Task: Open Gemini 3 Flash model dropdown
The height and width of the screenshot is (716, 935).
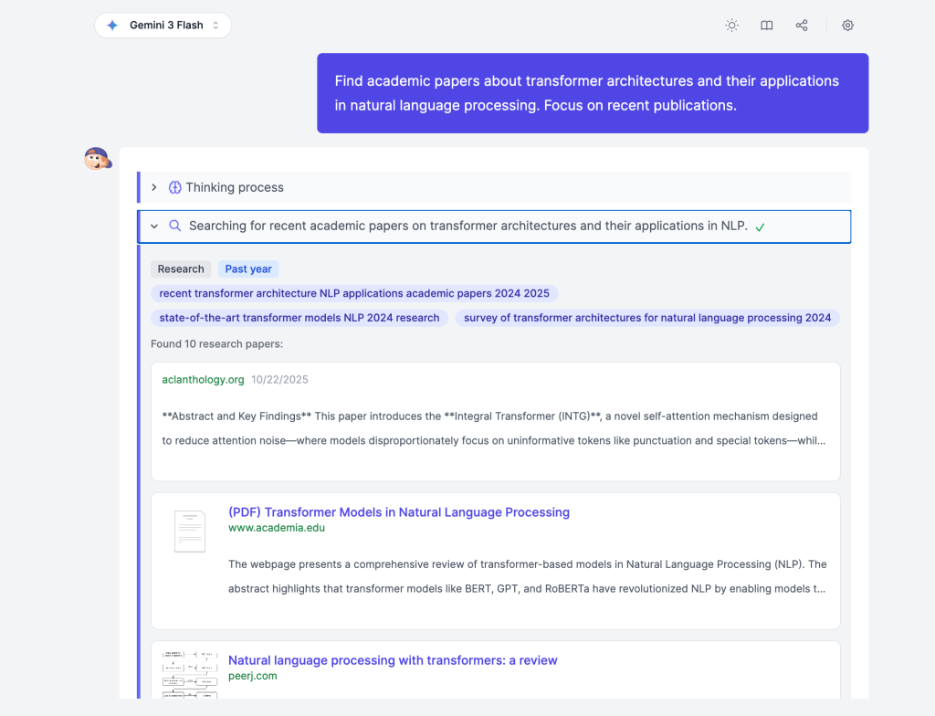Action: pyautogui.click(x=163, y=26)
